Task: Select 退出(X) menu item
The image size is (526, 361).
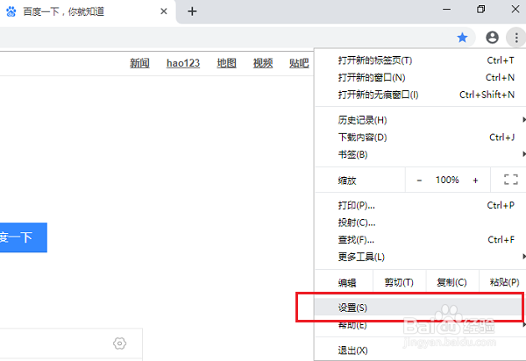Action: coord(420,350)
